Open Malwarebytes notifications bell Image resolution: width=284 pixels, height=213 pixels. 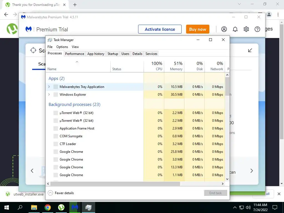click(x=235, y=29)
